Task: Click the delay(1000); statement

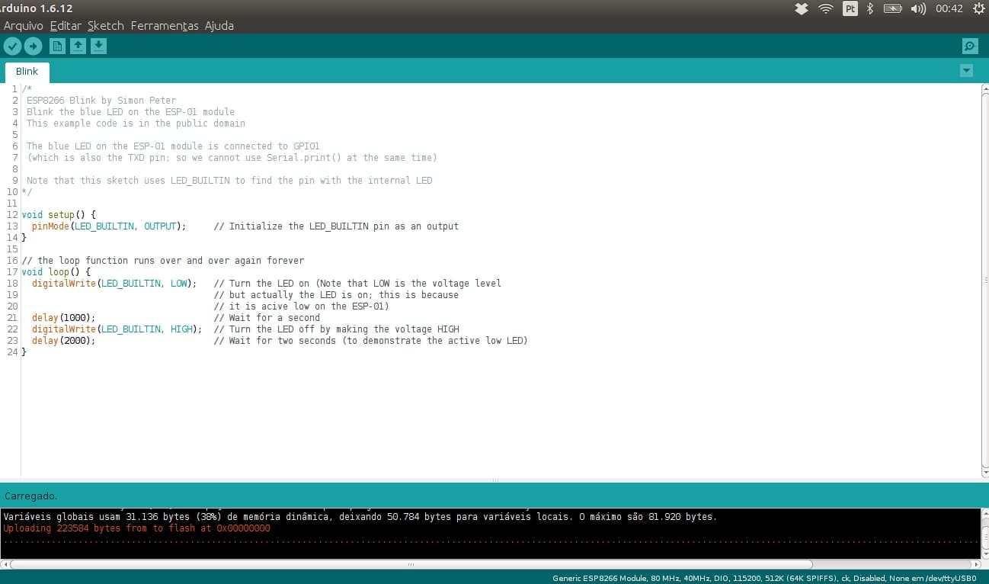Action: point(64,318)
